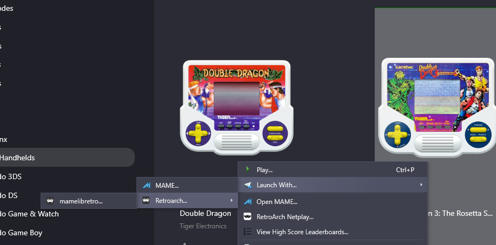Choose Play... from the context menu

point(332,169)
